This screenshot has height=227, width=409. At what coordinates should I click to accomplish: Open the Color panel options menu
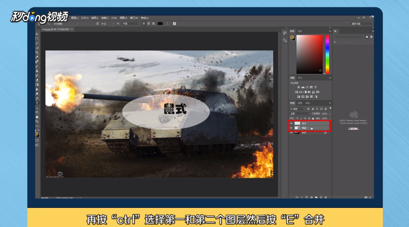point(330,31)
